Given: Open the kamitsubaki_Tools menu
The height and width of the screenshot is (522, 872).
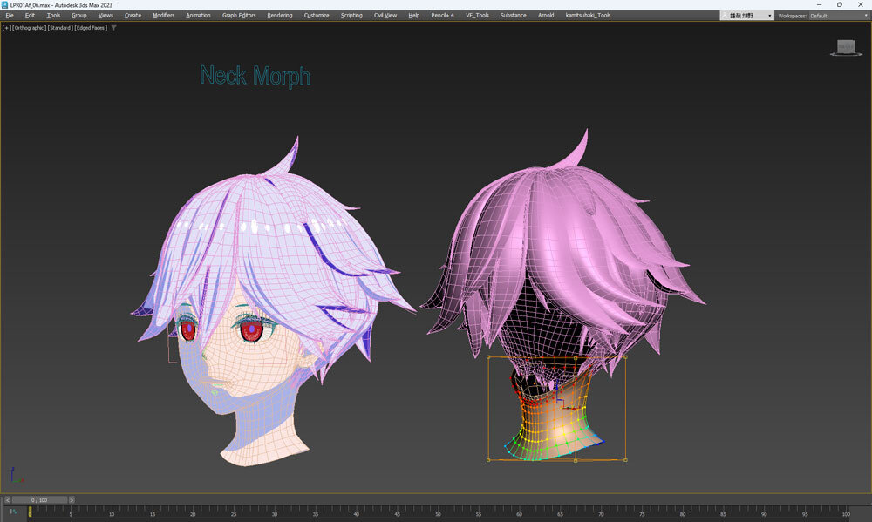Looking at the screenshot, I should [588, 16].
